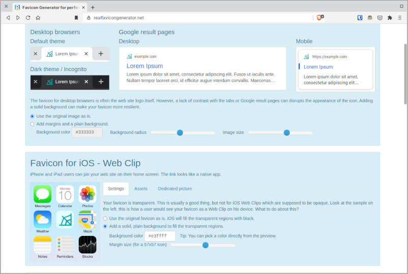408x274 pixels.
Task: Click the avatar extension icon in toolbar
Action: [x=370, y=18]
